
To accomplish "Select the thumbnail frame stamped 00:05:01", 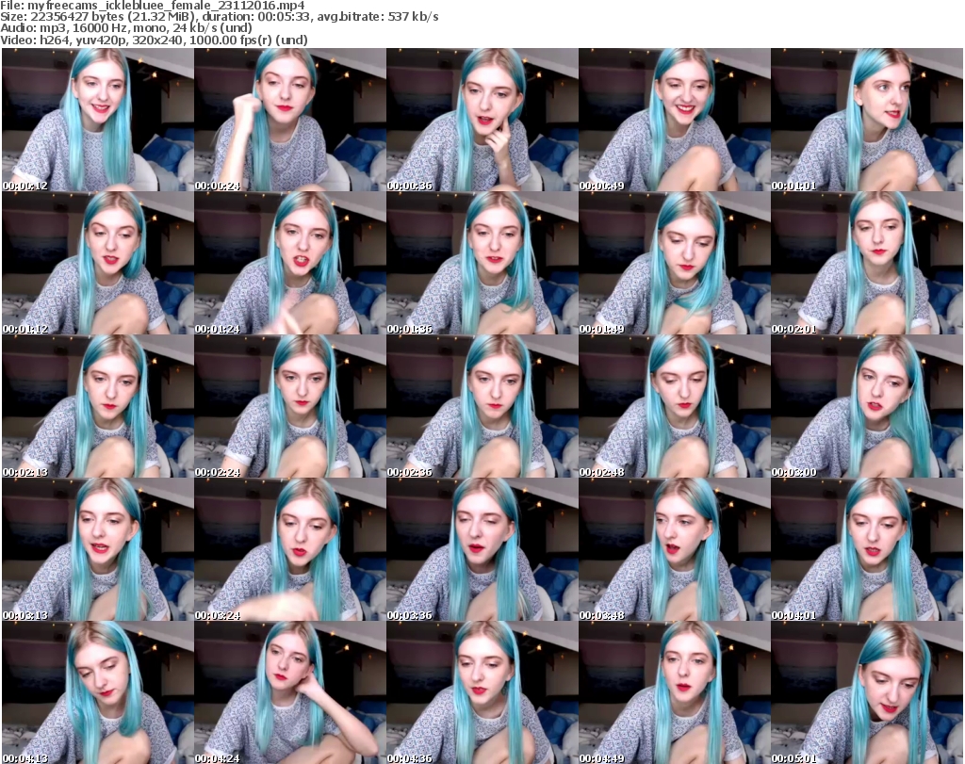I will [867, 692].
